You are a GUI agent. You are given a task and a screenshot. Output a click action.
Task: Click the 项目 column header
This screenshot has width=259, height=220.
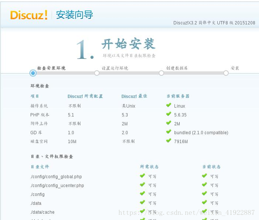[x=35, y=96]
